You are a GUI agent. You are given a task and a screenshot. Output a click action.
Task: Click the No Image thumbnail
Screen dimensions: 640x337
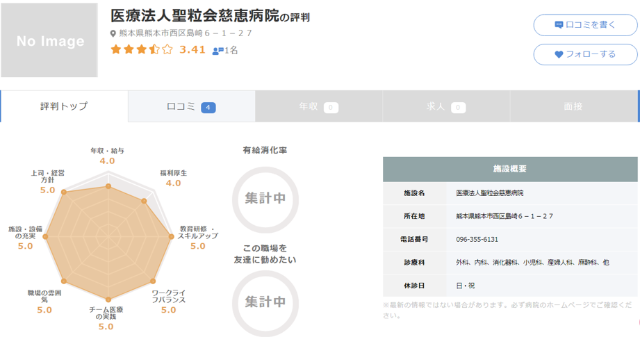[x=49, y=40]
